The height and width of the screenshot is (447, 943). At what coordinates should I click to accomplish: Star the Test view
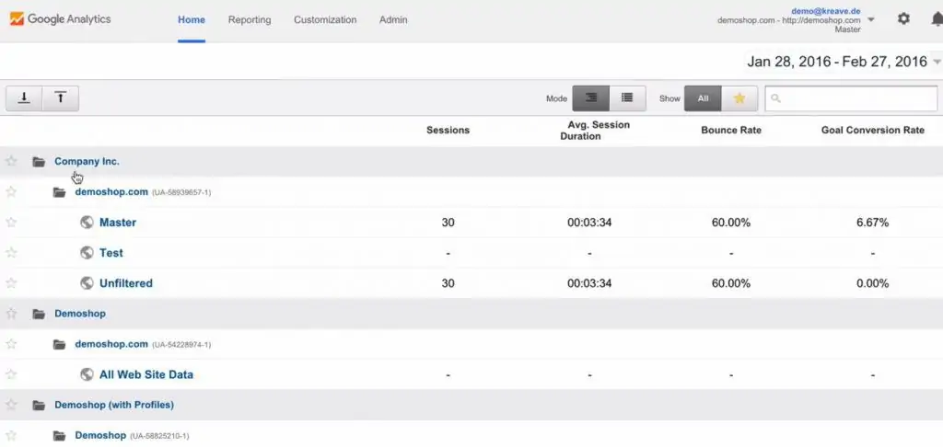[11, 253]
